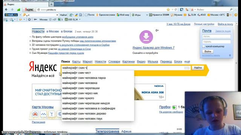This screenshot has height=135, width=241.
Task: Click the Москва +16°C weather item
Action: click(x=216, y=15)
